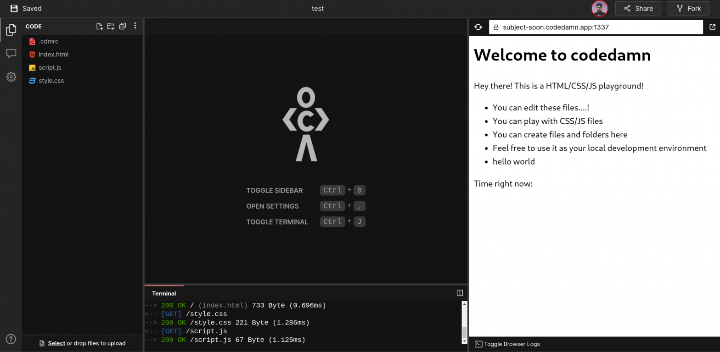Open the file explorer sidebar icon
The image size is (720, 352).
(11, 30)
